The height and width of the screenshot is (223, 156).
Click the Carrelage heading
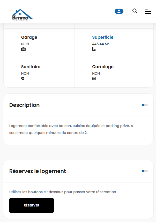(x=103, y=67)
